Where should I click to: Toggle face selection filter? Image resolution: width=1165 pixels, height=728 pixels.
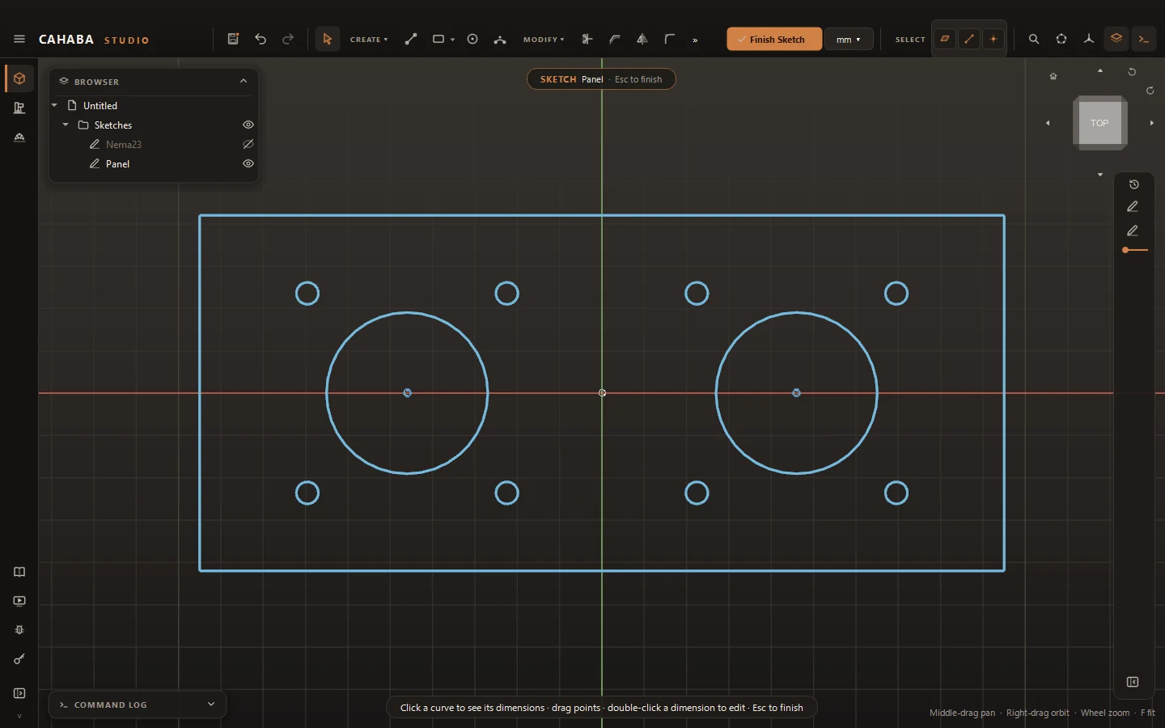pyautogui.click(x=945, y=39)
